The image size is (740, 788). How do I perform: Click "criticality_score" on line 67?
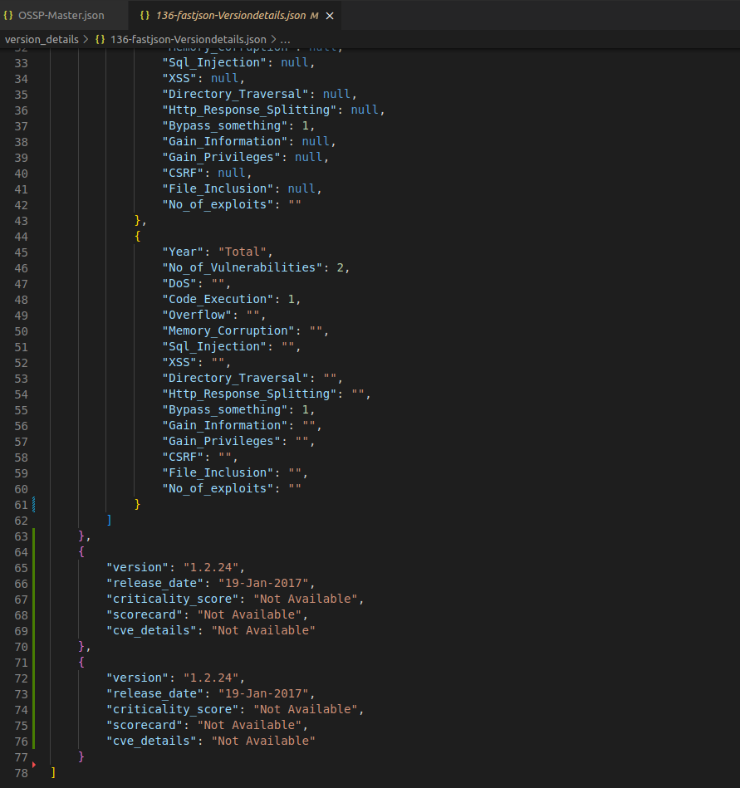[x=173, y=599]
